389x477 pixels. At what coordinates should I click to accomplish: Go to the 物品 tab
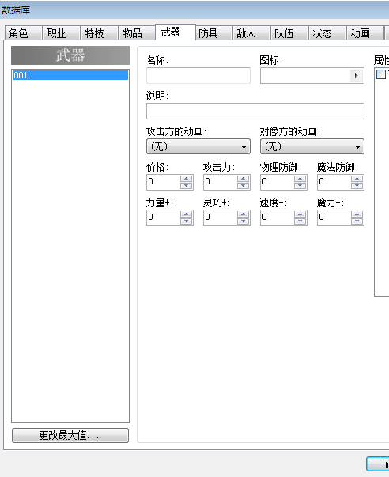tap(137, 33)
